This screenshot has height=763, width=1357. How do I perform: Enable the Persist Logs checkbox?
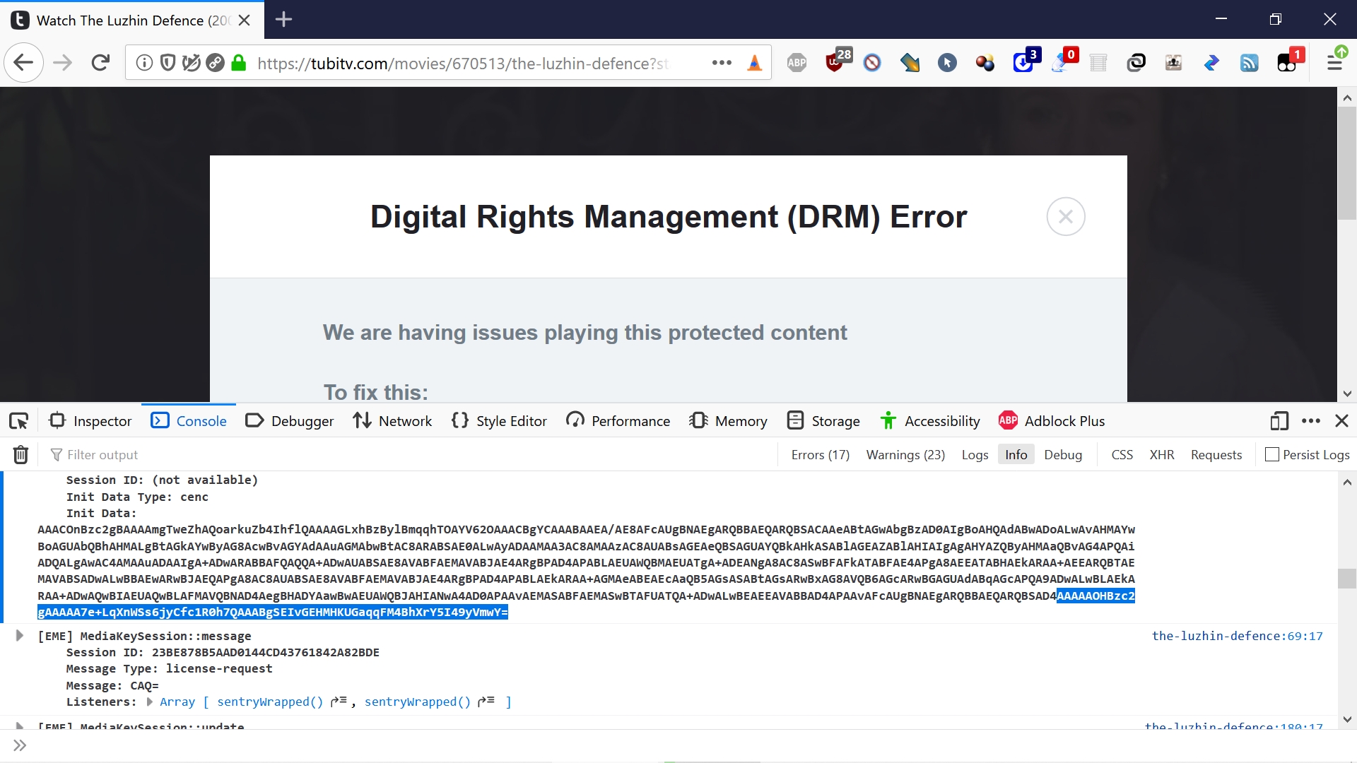(1272, 455)
